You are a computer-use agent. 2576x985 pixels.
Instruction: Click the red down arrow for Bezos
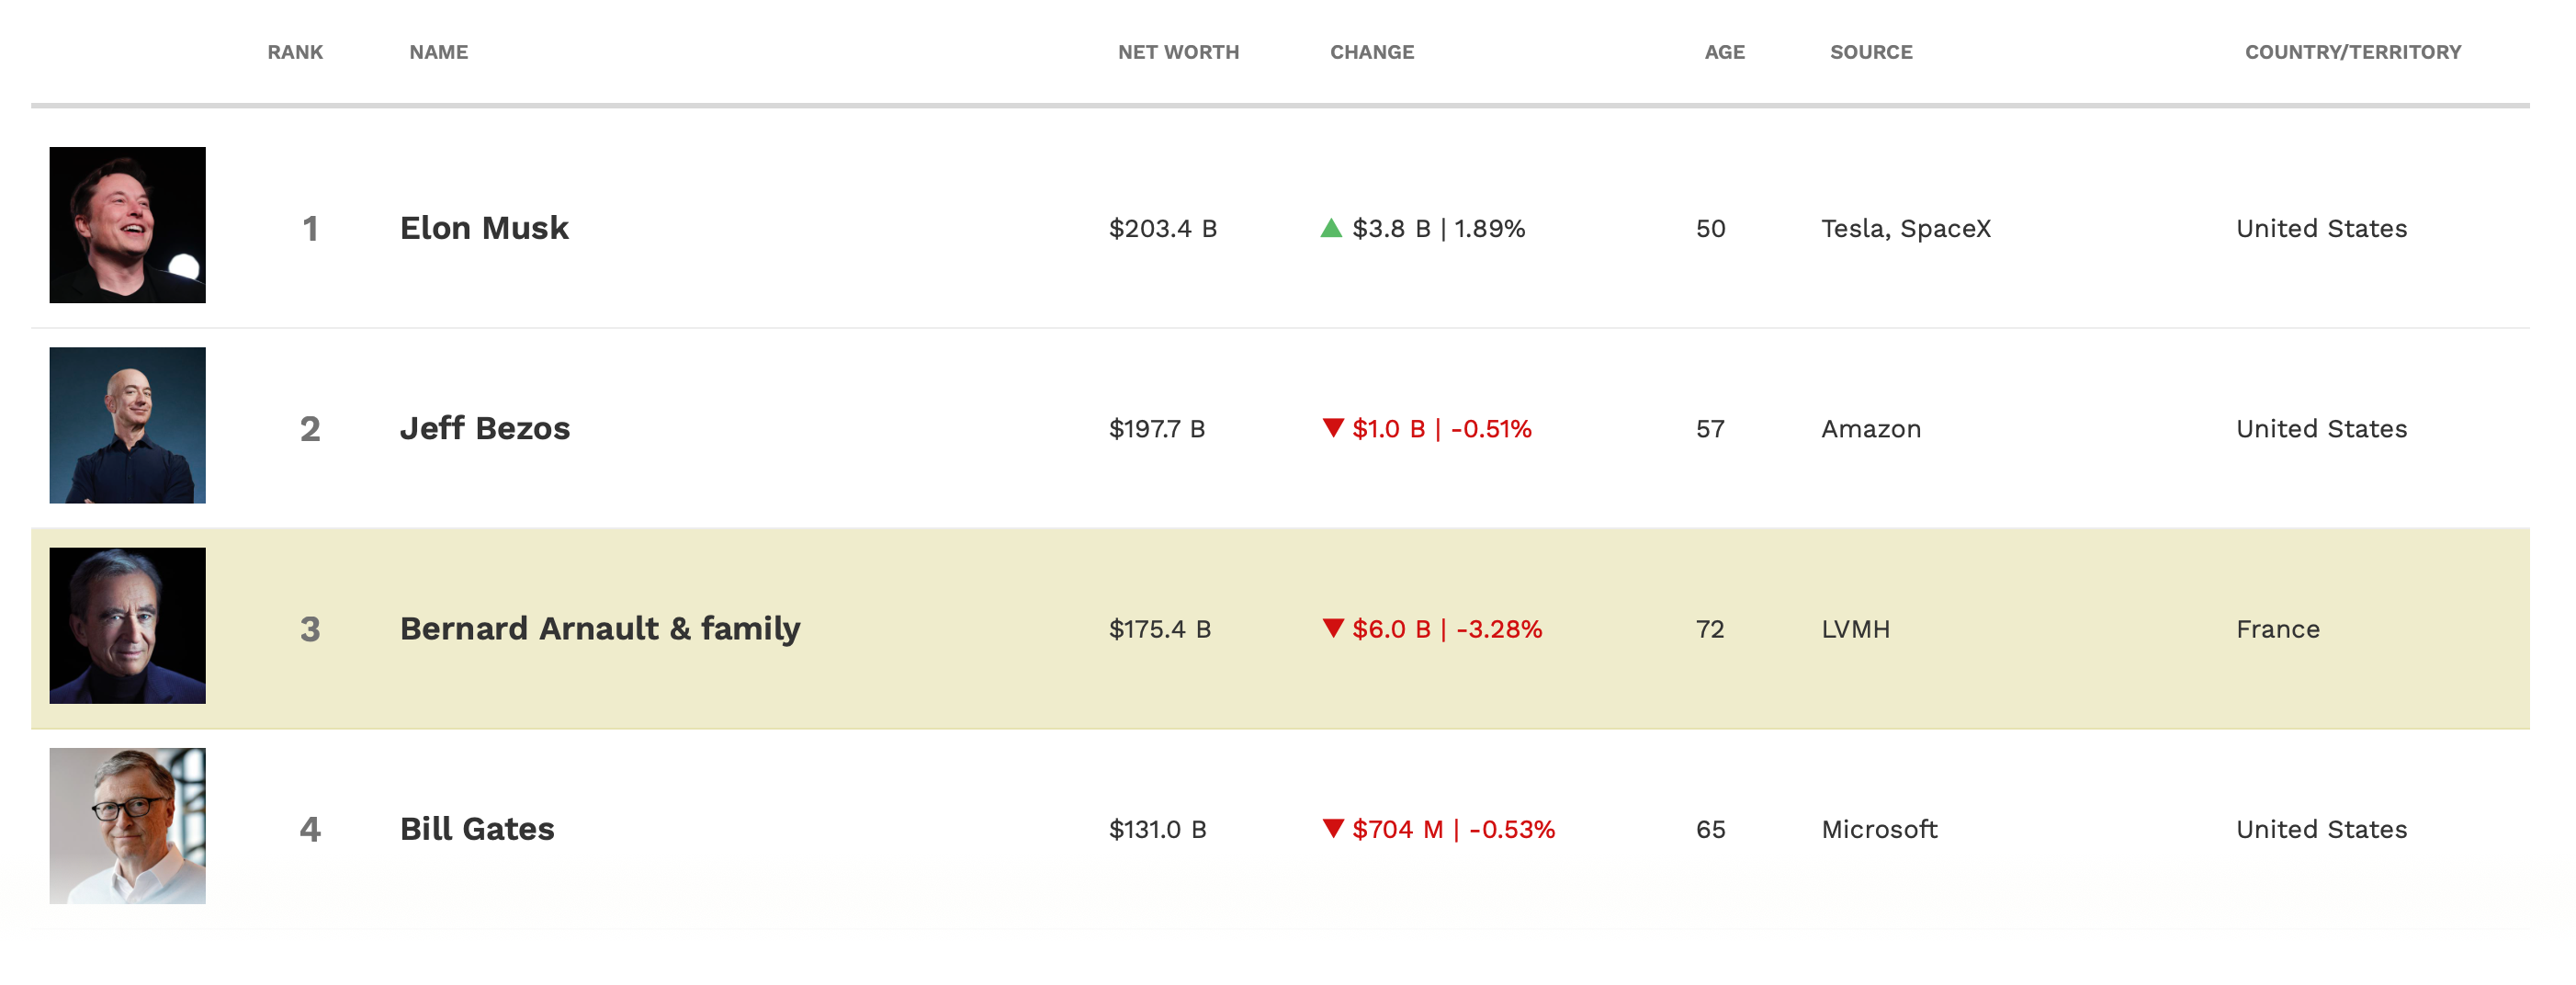[1332, 428]
